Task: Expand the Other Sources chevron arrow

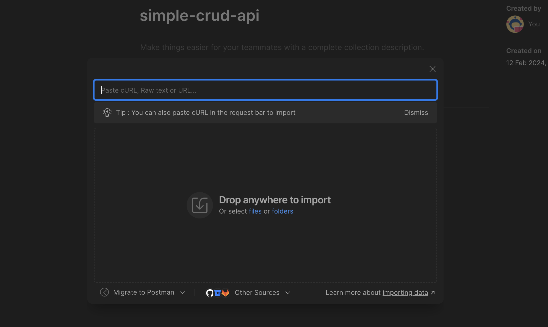Action: [x=288, y=293]
